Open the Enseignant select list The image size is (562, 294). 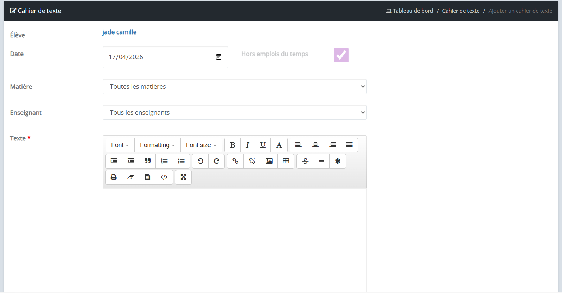coord(235,113)
